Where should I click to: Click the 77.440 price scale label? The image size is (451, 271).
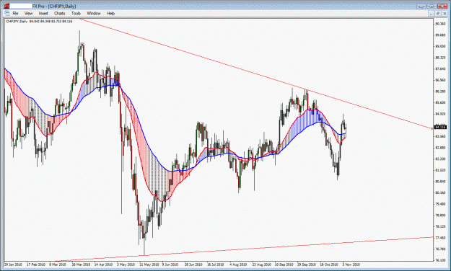[x=440, y=238]
